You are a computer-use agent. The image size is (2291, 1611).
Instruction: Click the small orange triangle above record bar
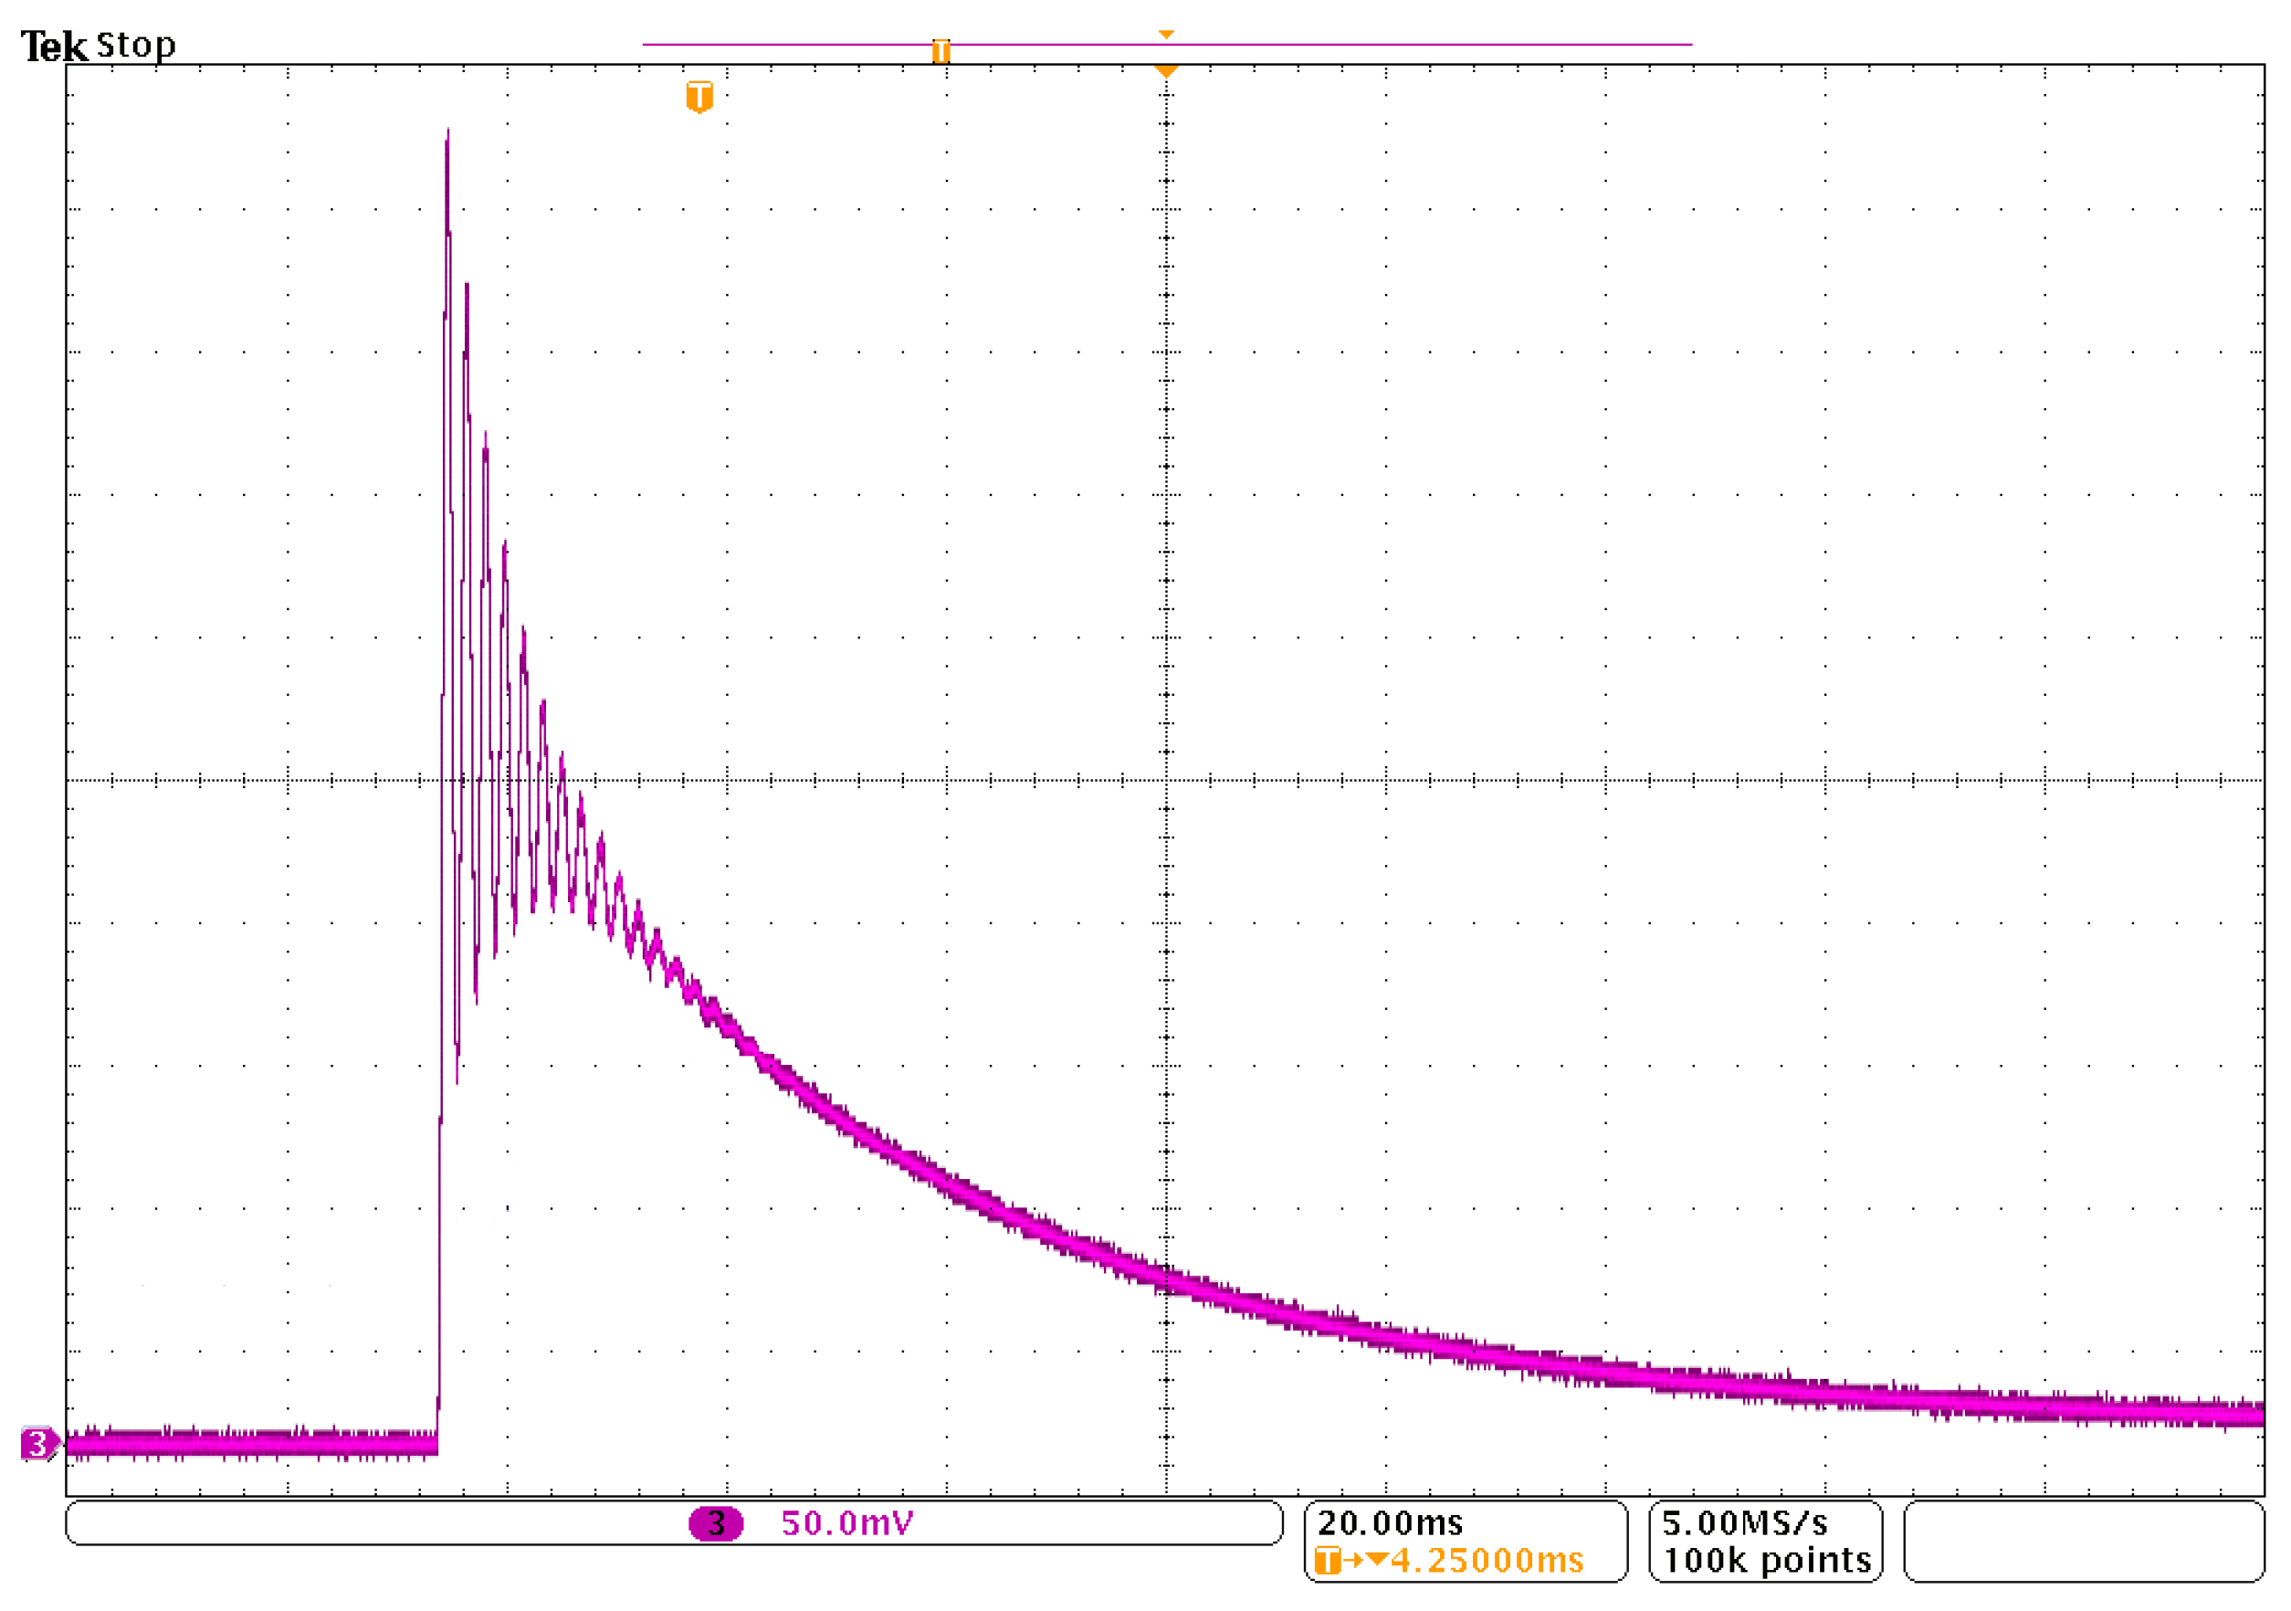[1165, 35]
